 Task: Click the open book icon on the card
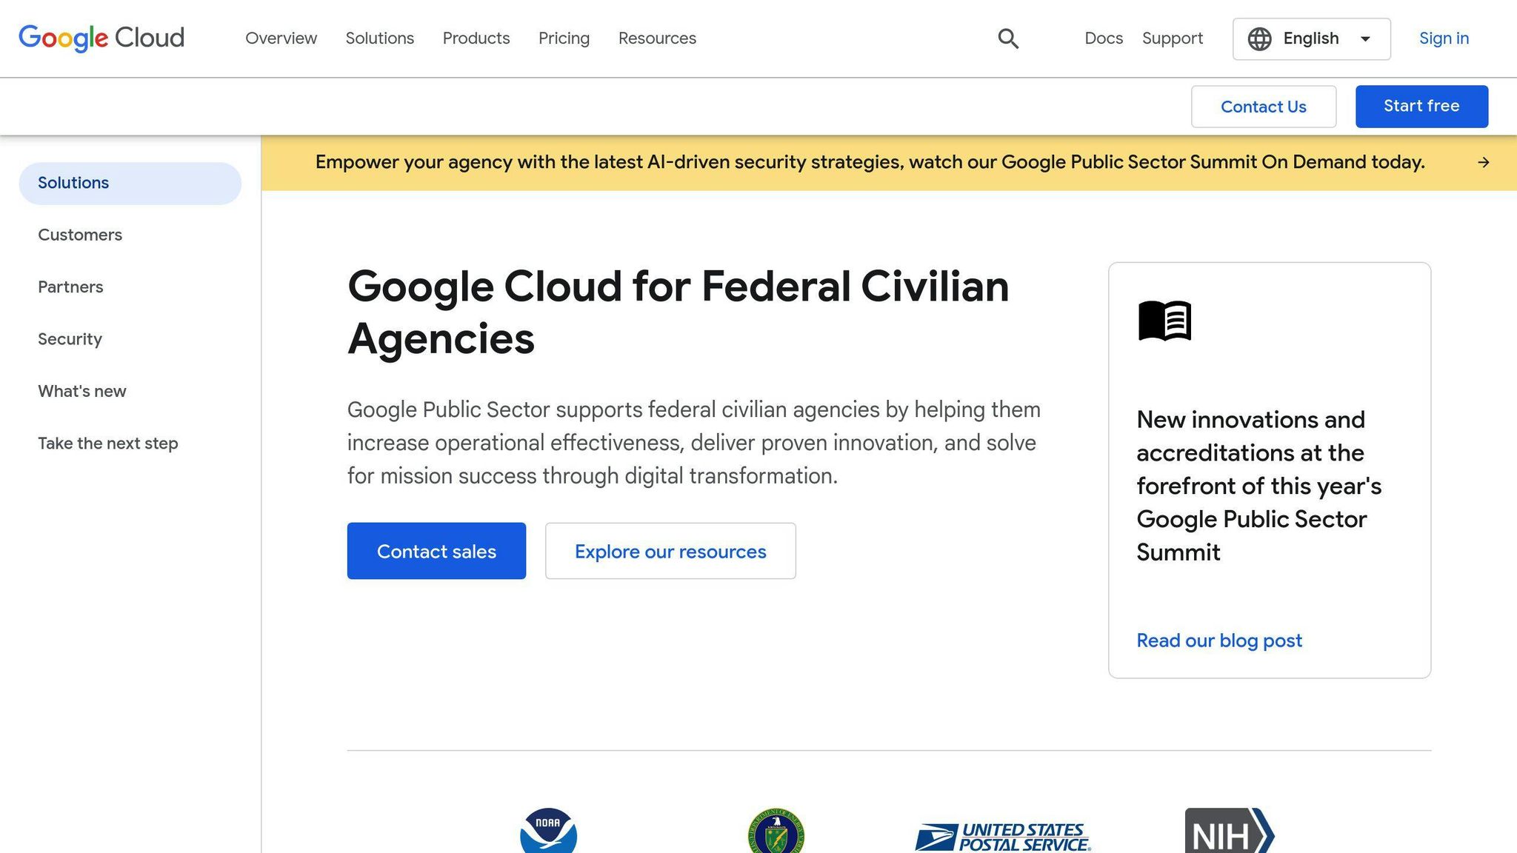(x=1165, y=320)
